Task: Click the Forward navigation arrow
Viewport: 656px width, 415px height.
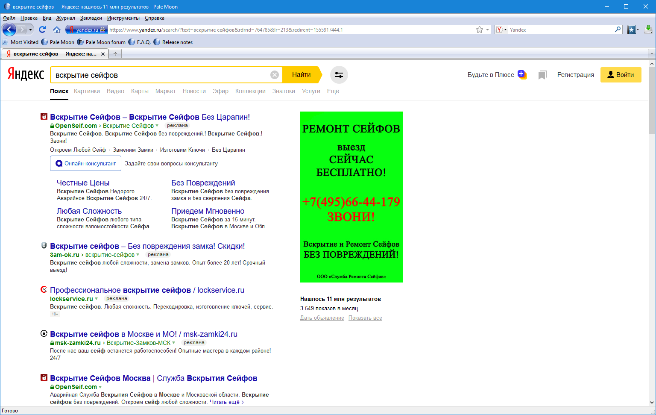Action: pyautogui.click(x=22, y=29)
